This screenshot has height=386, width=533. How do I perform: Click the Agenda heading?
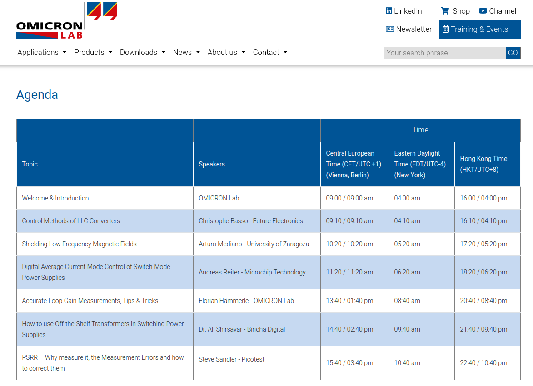click(37, 95)
